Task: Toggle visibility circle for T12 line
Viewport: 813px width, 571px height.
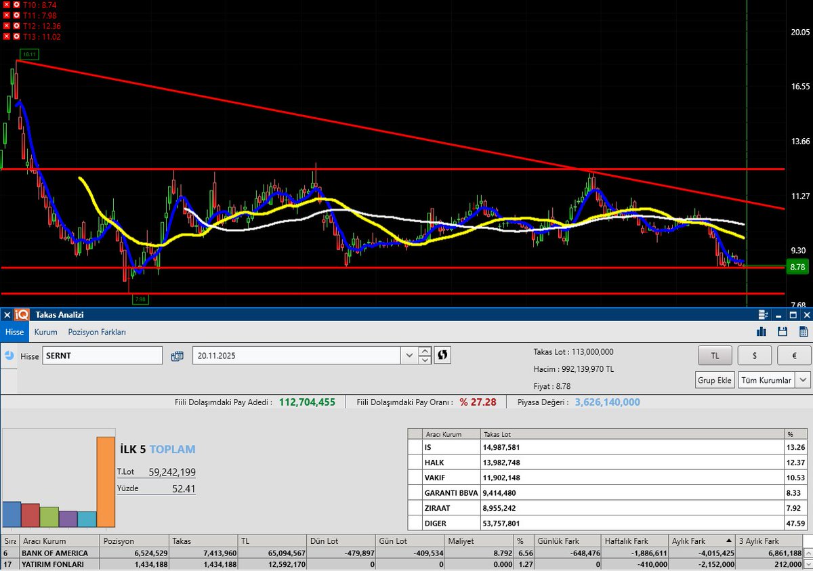Action: click(16, 26)
